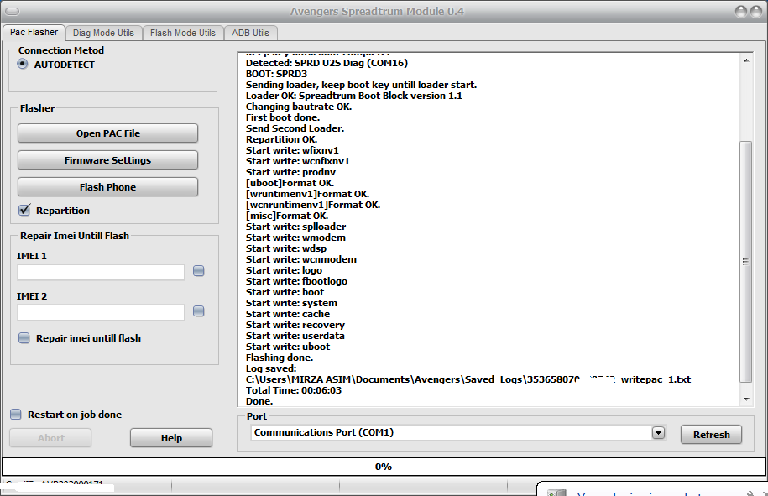Click the log vertical scrollbar thumb
The image size is (768, 496).
tap(745, 262)
